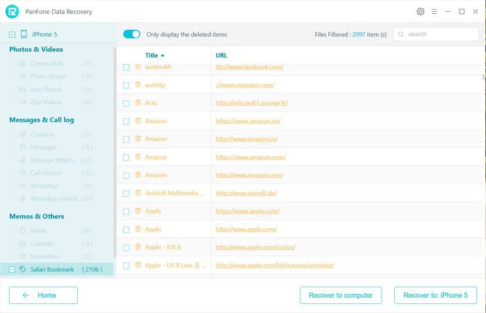Click the search magnifier icon
The image size is (486, 313).
[400, 34]
